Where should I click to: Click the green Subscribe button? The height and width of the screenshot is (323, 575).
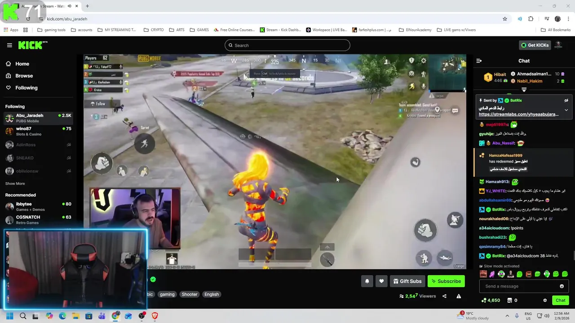pyautogui.click(x=446, y=281)
